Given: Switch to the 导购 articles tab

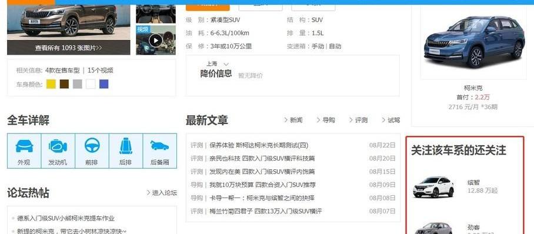Looking at the screenshot, I should click(326, 121).
